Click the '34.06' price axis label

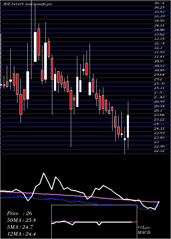[159, 30]
